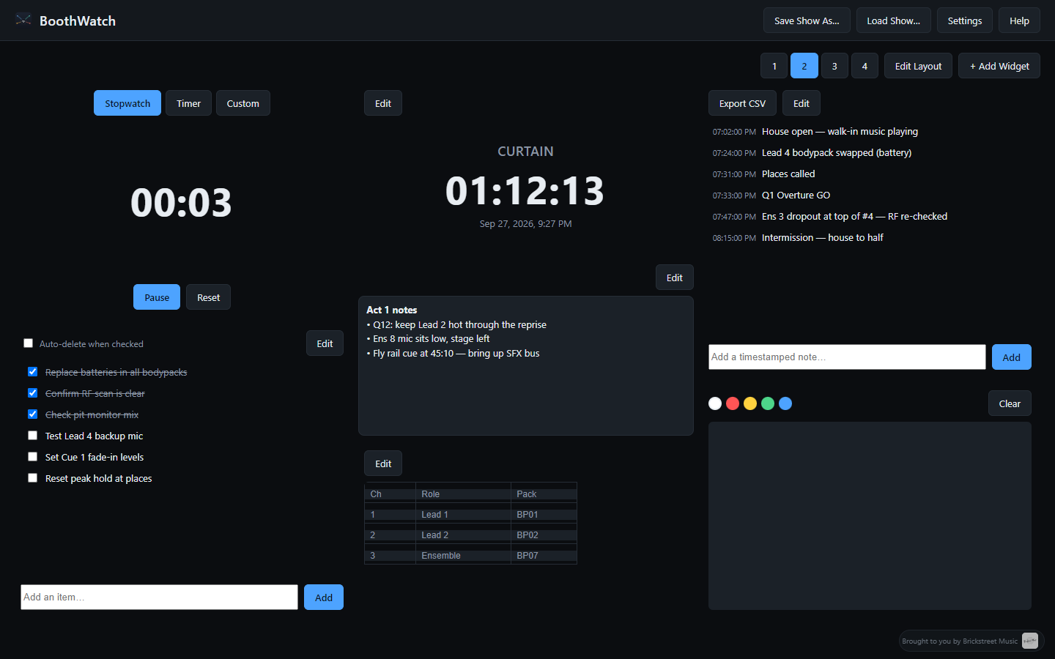Screen dimensions: 1055x659
Task: Open Settings
Action: pyautogui.click(x=964, y=21)
